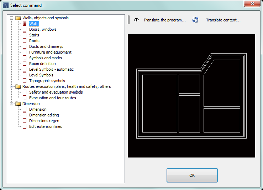
Task: Pick Room definition
Action: pos(42,64)
